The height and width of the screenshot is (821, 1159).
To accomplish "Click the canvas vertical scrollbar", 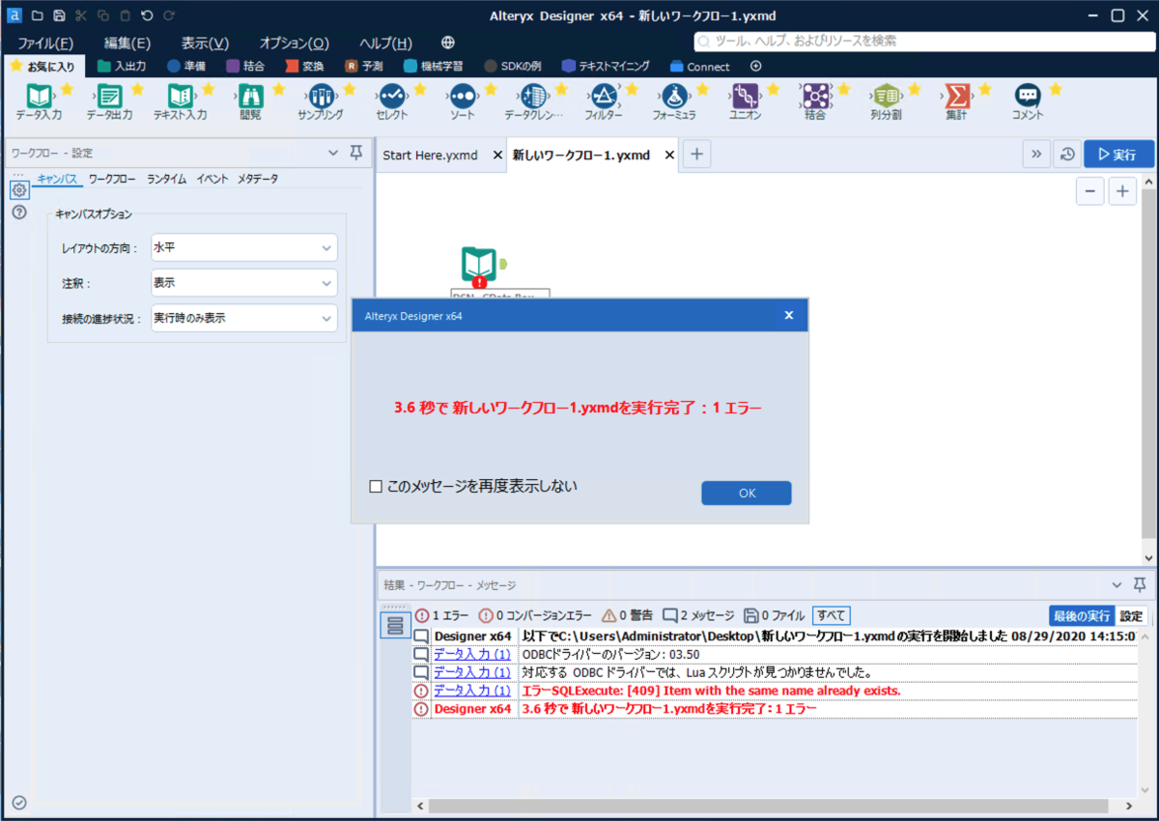I will 1148,361.
